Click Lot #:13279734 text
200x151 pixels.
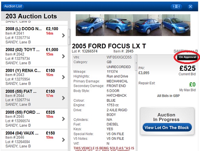tap(18, 59)
